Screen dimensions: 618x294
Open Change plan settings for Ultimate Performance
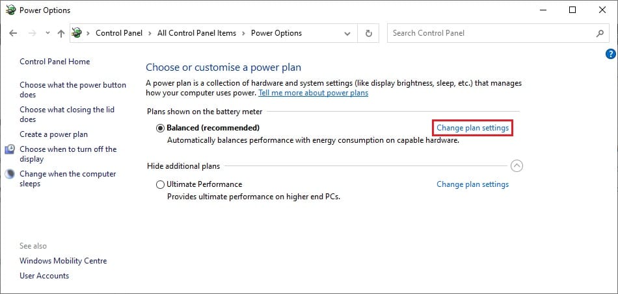click(472, 184)
